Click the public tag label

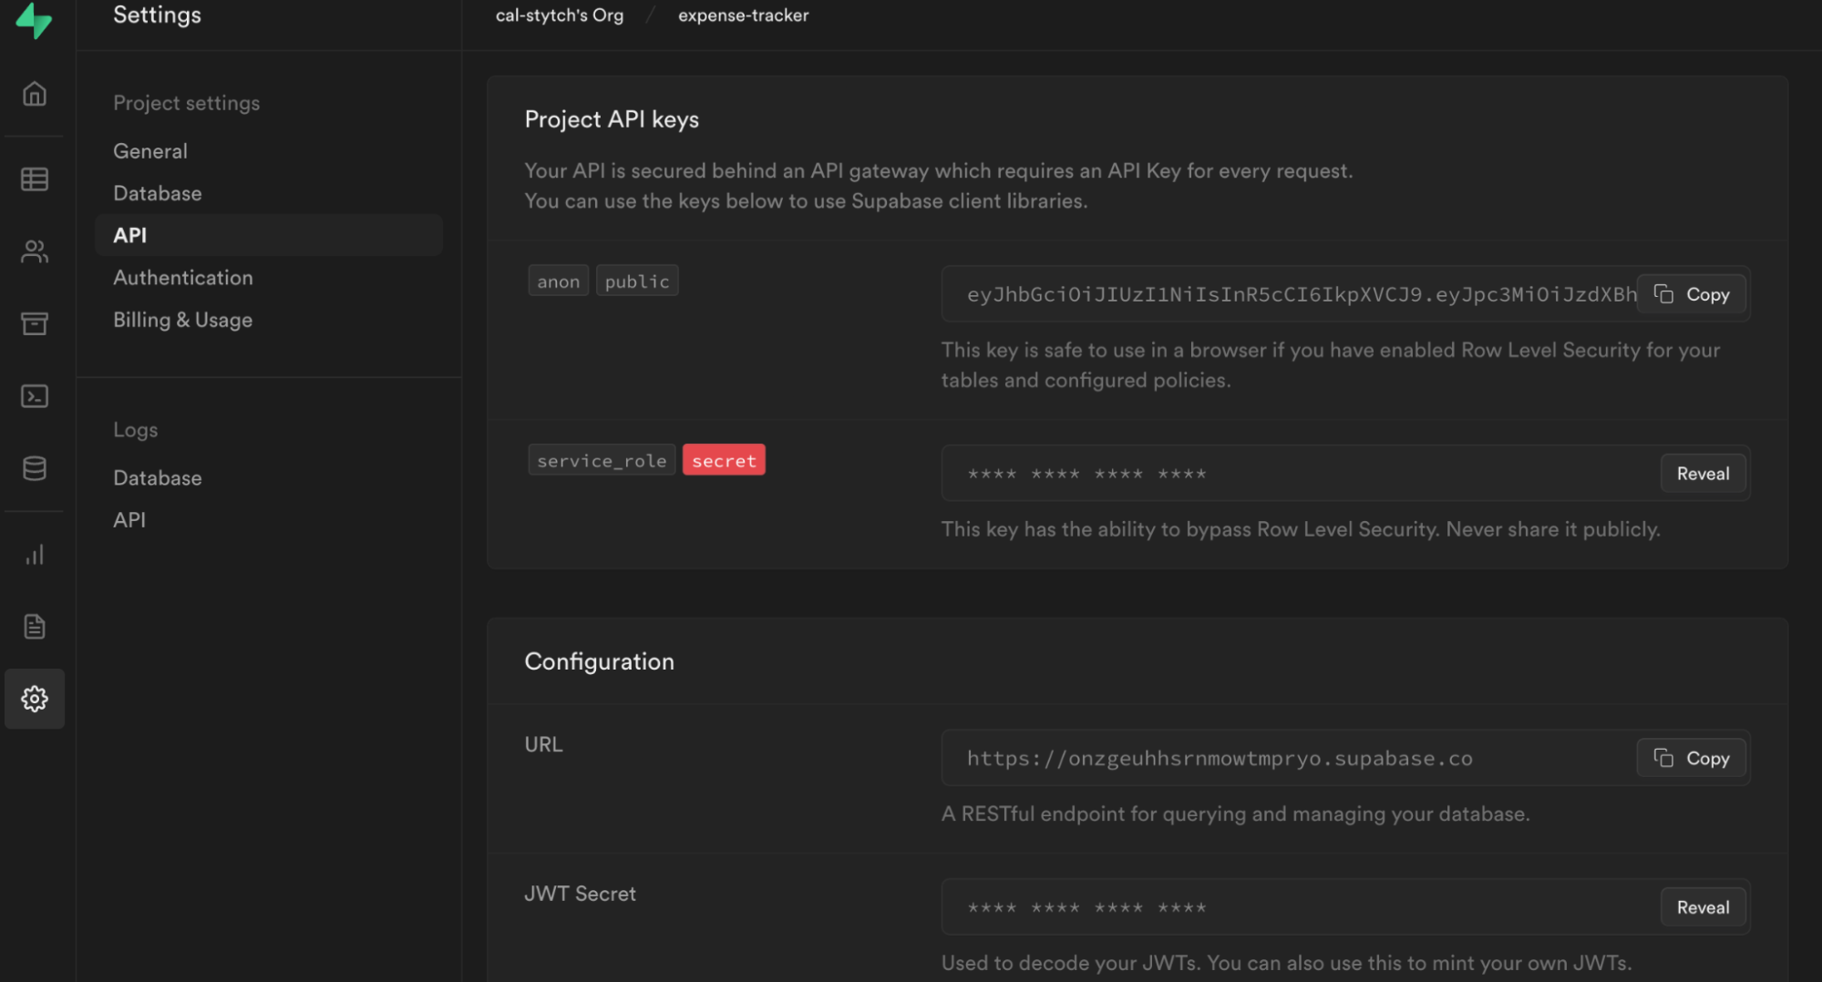click(x=637, y=281)
